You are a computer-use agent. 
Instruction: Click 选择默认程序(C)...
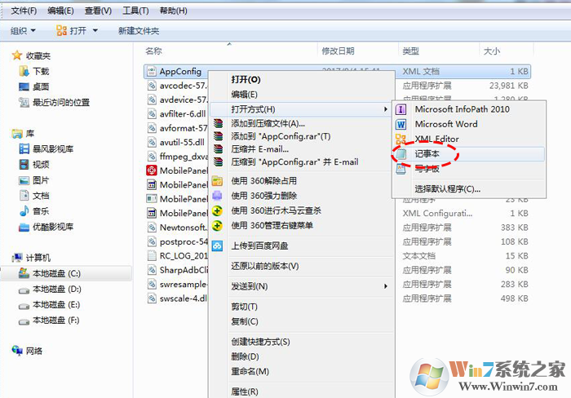[x=448, y=189]
